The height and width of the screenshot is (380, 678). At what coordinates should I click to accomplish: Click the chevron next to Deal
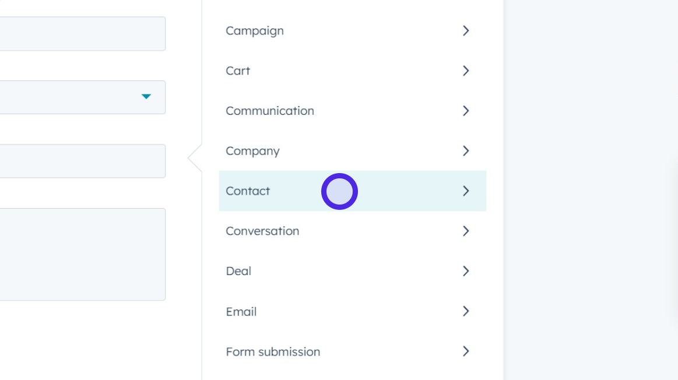point(466,271)
